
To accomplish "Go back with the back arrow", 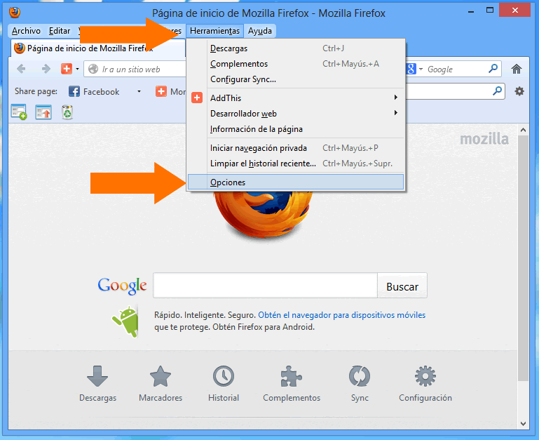I will click(x=21, y=69).
